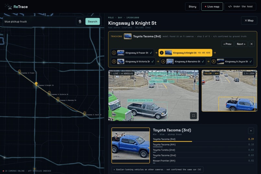Click map marker 4 Kingsway & Nanaimo St
This screenshot has width=261, height=174.
coord(58,99)
